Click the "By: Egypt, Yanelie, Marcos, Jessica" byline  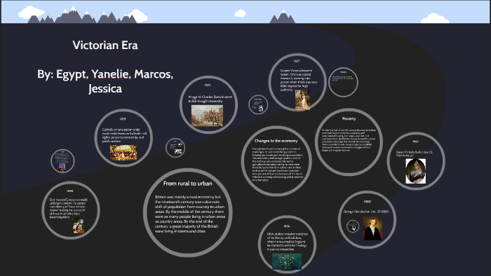click(105, 81)
